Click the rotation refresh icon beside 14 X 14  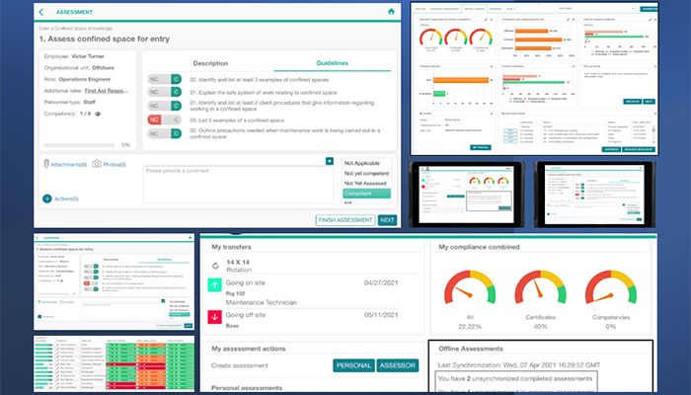tap(215, 266)
